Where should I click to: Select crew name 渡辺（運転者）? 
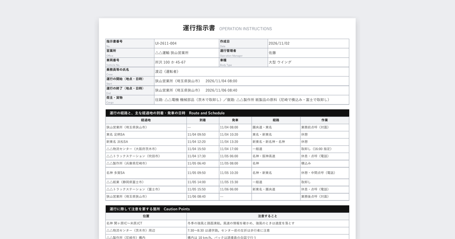(x=167, y=71)
